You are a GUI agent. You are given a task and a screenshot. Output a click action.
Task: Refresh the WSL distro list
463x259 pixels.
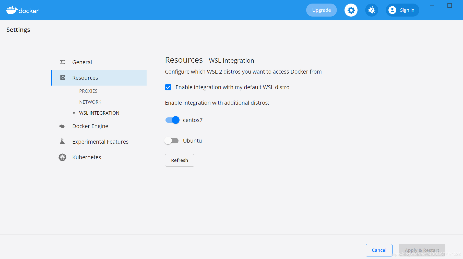coord(180,160)
